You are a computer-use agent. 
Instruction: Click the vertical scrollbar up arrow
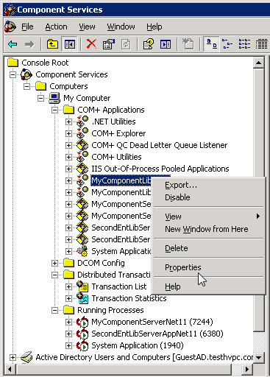258,63
